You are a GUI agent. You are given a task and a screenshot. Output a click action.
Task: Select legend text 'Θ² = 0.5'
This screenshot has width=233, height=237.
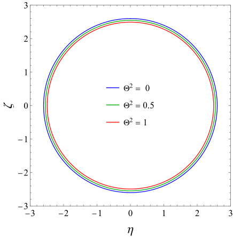pos(139,105)
